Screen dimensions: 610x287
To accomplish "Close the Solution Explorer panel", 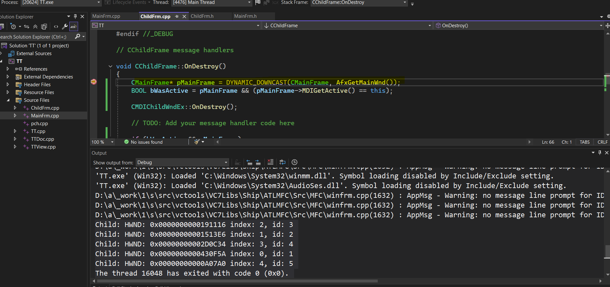I will coord(82,17).
